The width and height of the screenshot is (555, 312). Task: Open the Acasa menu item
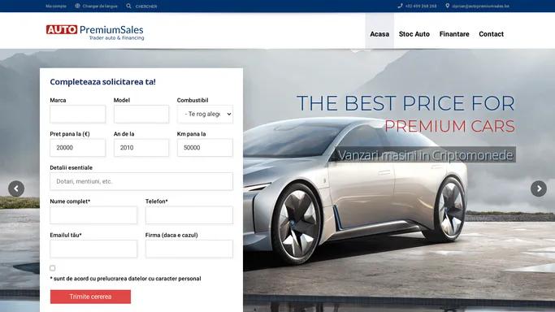pos(379,34)
